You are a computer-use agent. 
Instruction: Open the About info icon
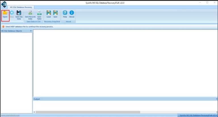click(72, 14)
